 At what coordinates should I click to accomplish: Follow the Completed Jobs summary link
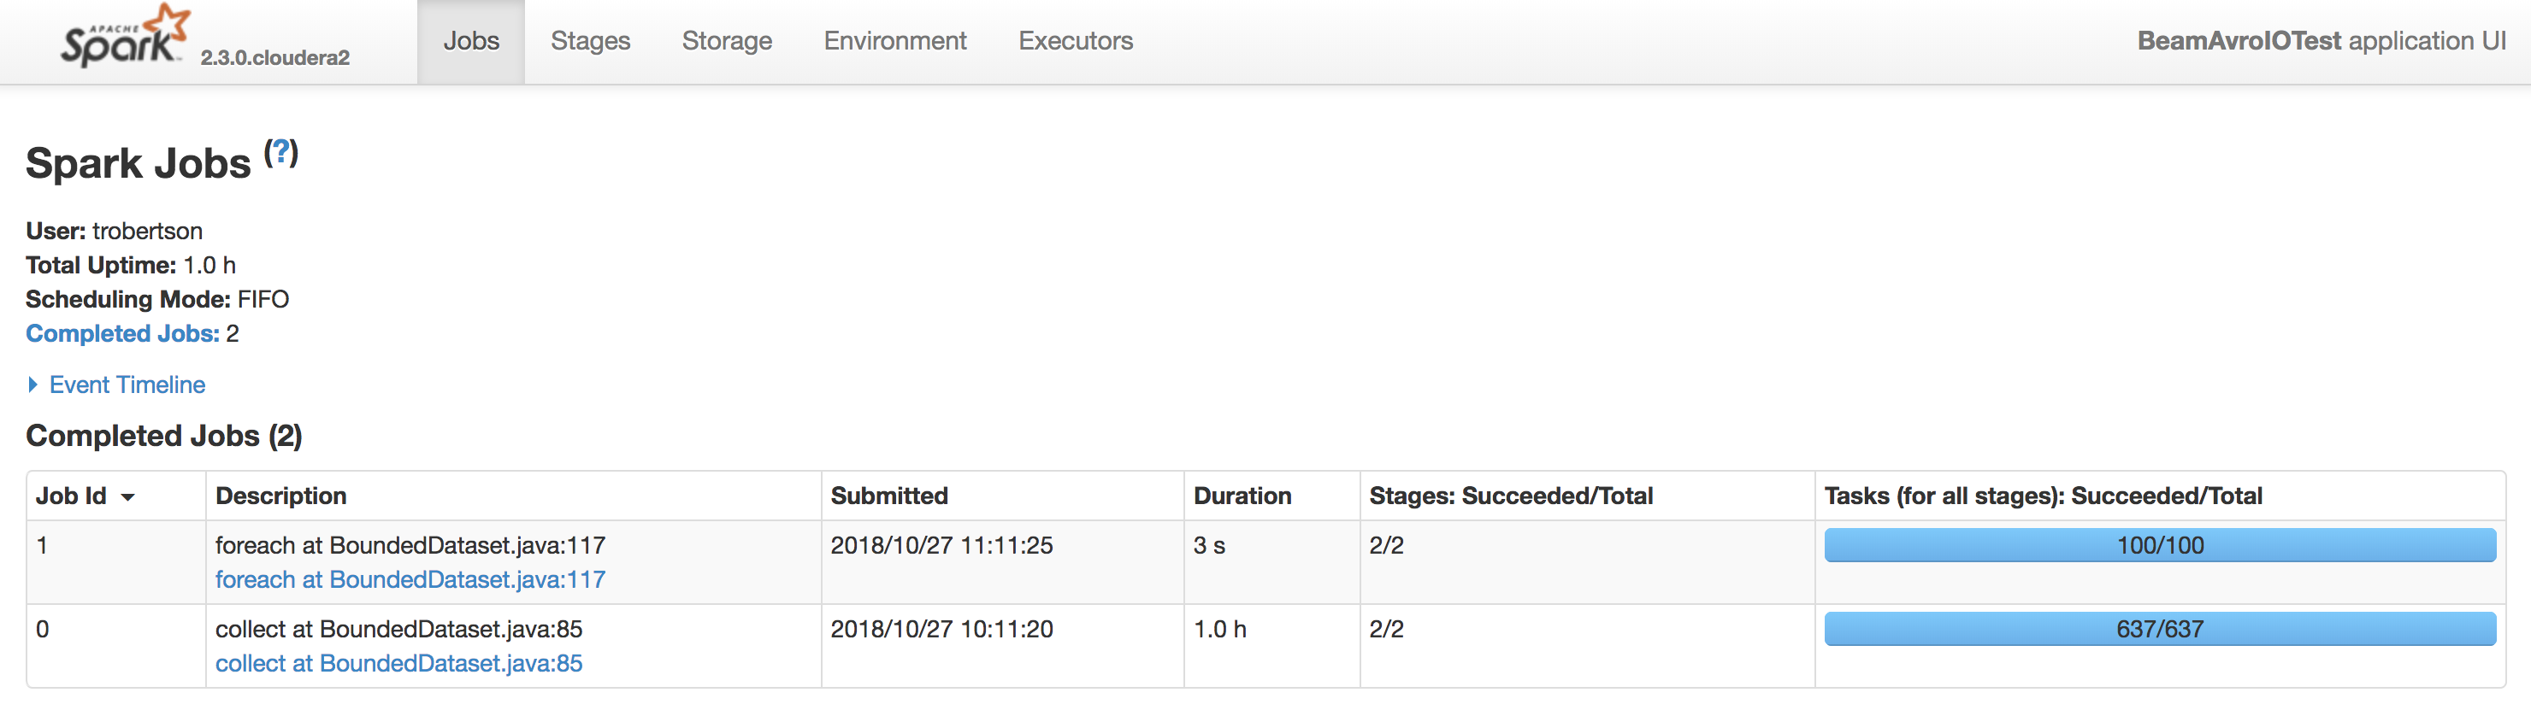121,334
